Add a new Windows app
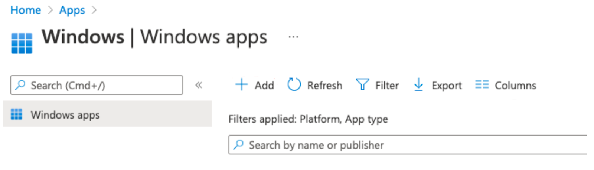This screenshot has height=170, width=594. coord(255,85)
